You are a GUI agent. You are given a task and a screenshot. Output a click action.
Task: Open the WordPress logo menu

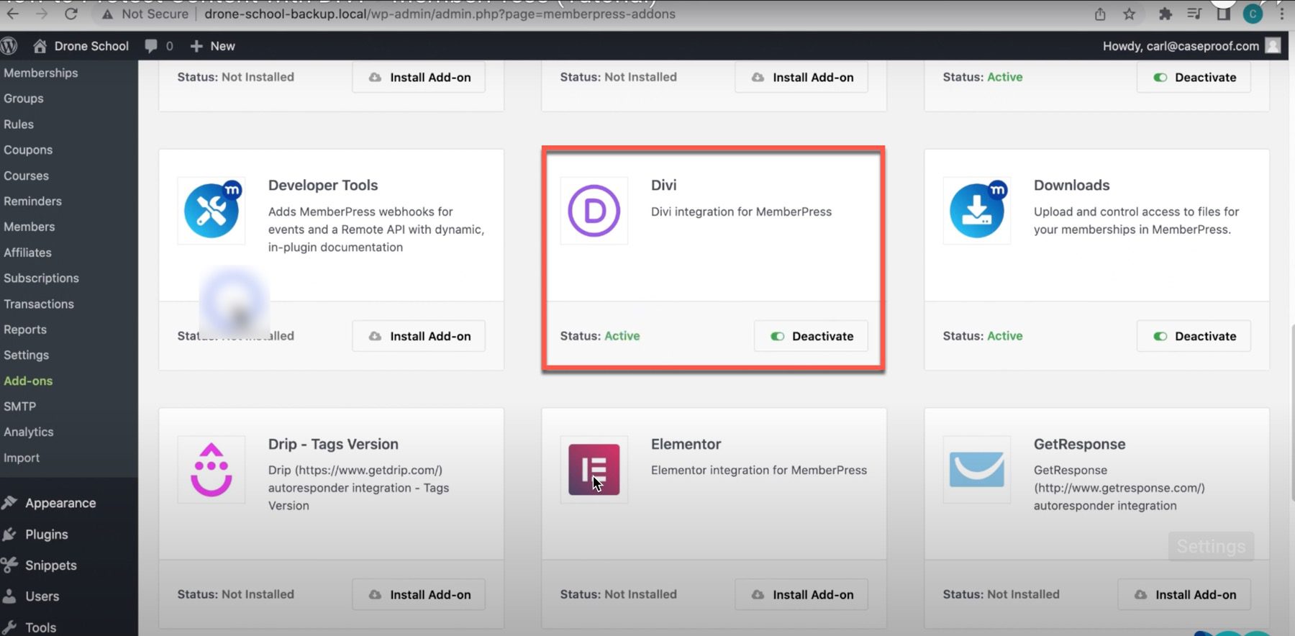tap(9, 46)
